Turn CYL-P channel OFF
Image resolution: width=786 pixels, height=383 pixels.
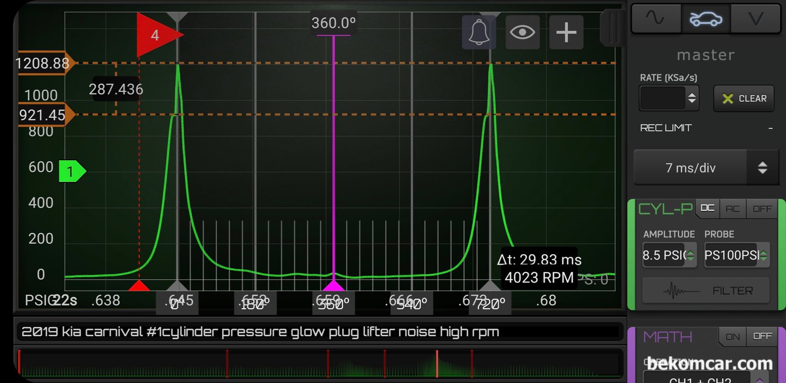[762, 208]
